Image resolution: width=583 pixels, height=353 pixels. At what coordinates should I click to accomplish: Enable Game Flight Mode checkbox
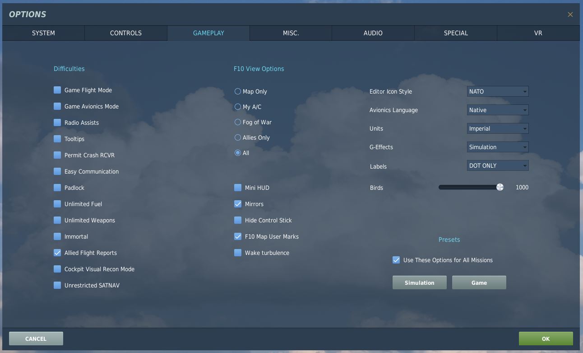(x=57, y=90)
